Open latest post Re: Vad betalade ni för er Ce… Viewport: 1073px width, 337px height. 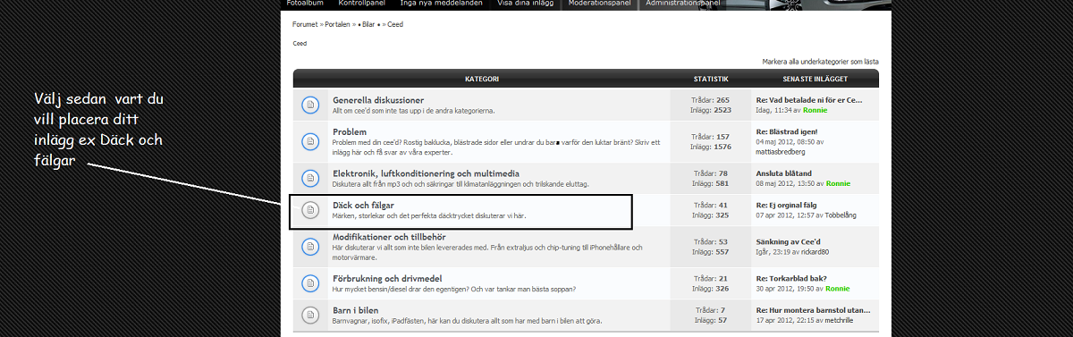[809, 100]
